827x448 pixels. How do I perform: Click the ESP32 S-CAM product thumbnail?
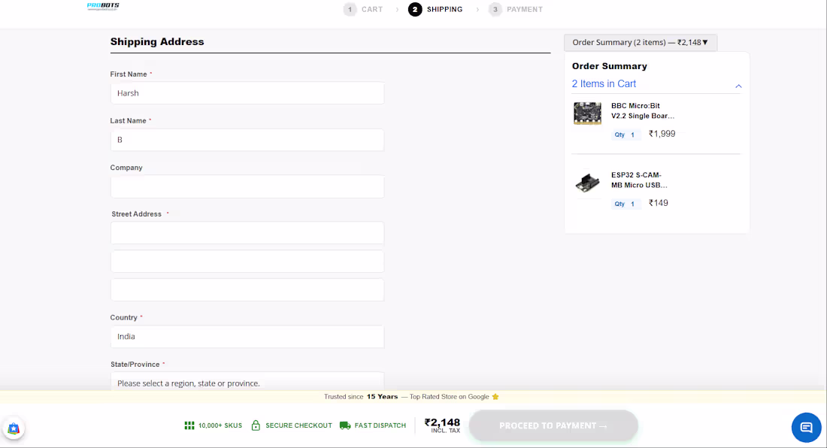[x=587, y=182]
